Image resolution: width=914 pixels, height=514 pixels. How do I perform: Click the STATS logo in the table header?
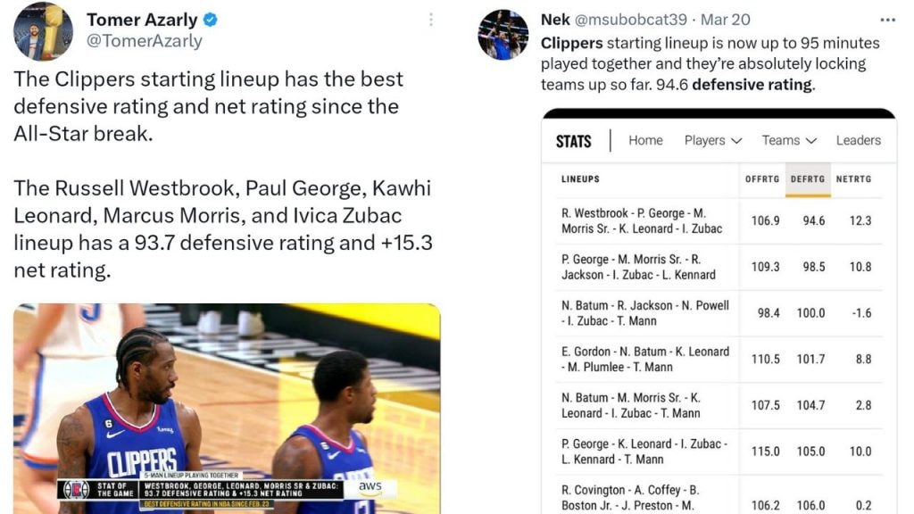(x=573, y=141)
